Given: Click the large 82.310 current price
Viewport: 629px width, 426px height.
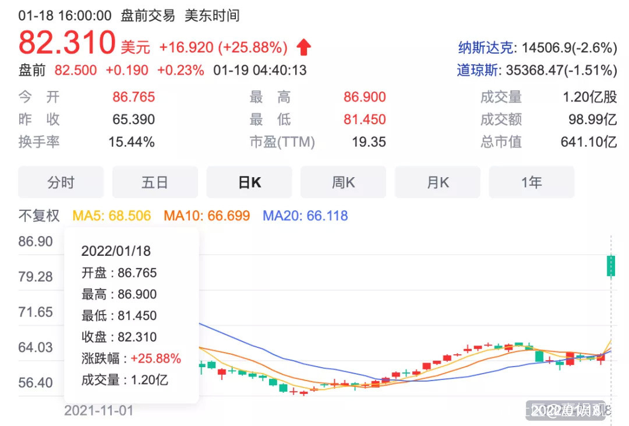Looking at the screenshot, I should (67, 43).
